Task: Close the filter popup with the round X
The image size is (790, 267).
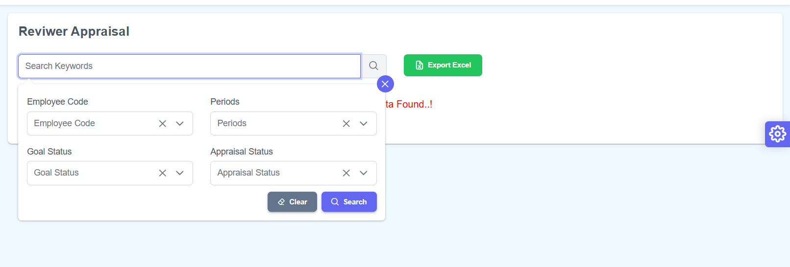Action: click(x=385, y=84)
